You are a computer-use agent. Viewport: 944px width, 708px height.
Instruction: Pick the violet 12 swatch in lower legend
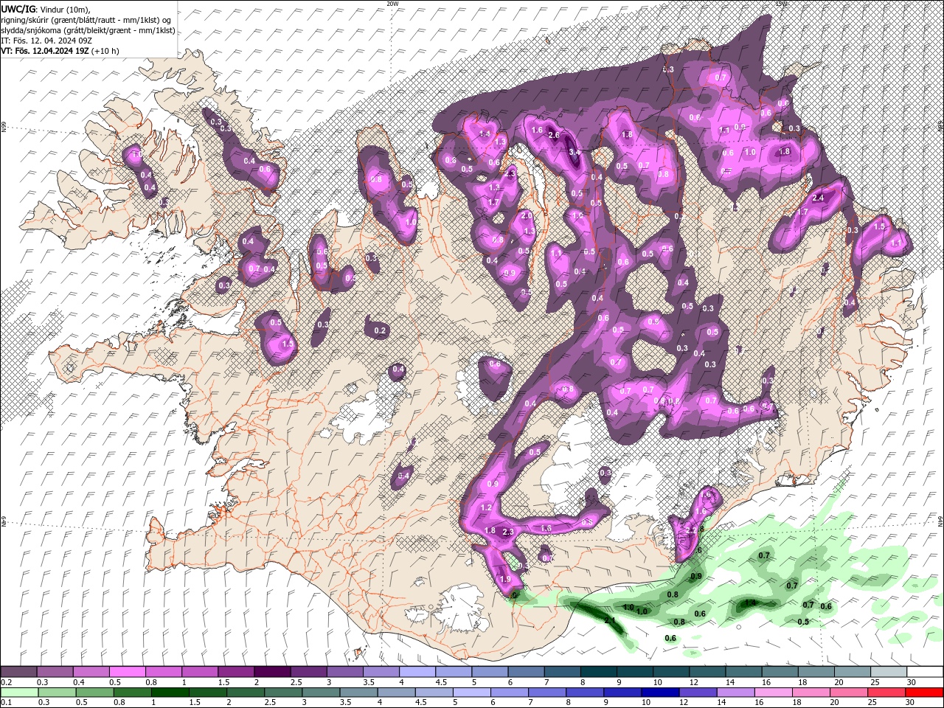[x=698, y=693]
